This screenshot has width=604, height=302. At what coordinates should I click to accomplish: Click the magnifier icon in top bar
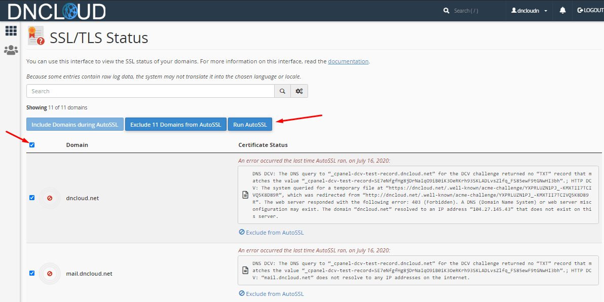446,11
